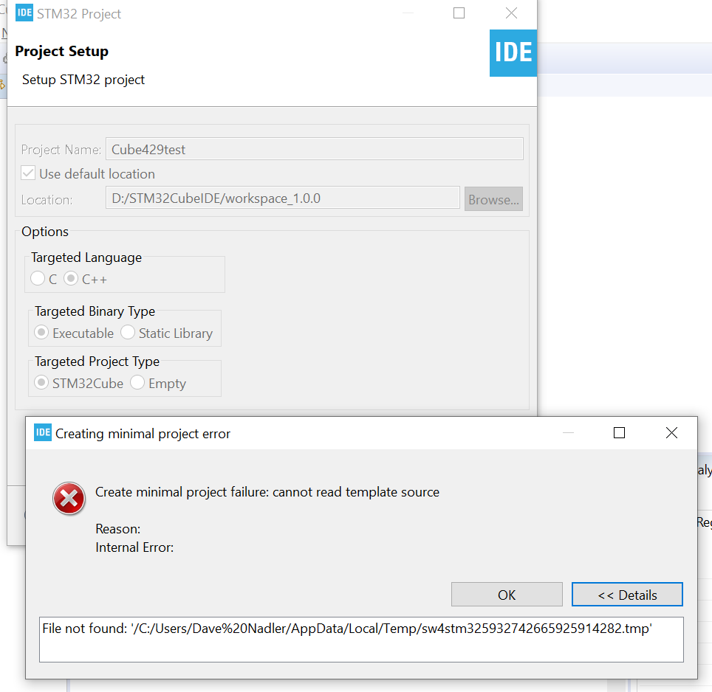Image resolution: width=712 pixels, height=692 pixels.
Task: Toggle the Use default location checkbox
Action: click(29, 173)
